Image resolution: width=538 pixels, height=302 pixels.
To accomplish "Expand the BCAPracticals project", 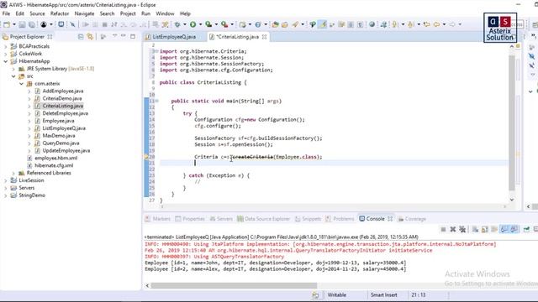I will (x=6, y=46).
